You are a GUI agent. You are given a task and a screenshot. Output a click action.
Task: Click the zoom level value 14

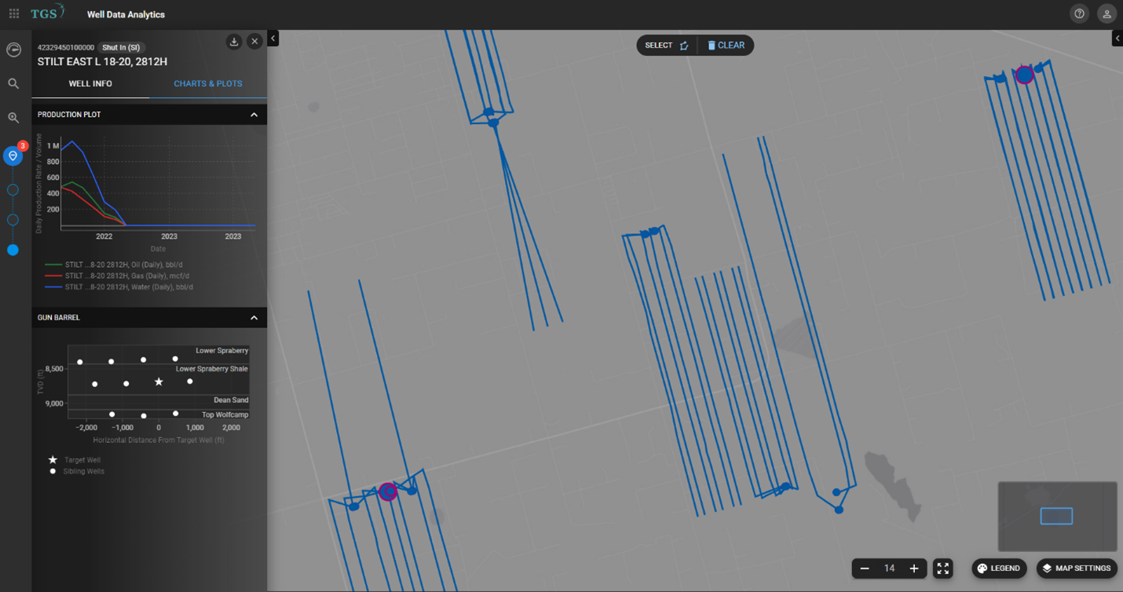tap(889, 568)
